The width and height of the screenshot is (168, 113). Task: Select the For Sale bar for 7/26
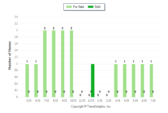pyautogui.click(x=151, y=81)
